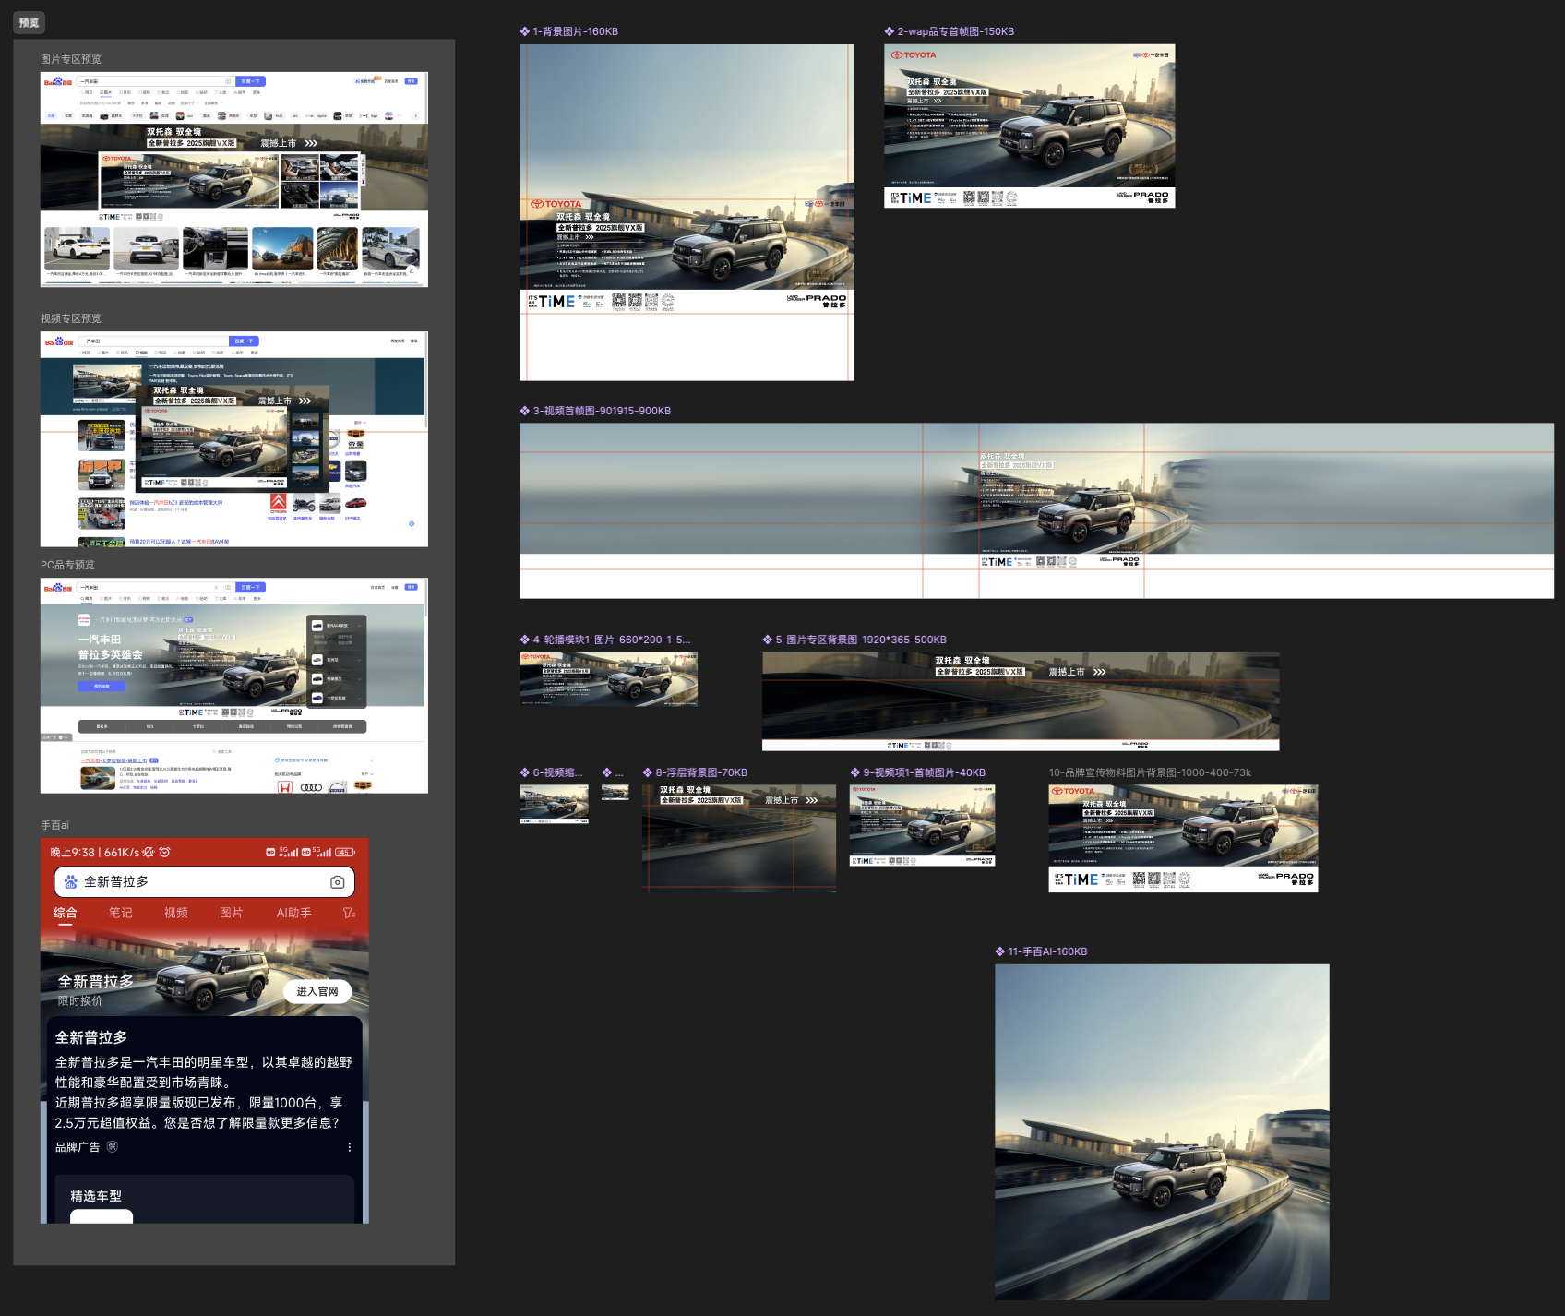The height and width of the screenshot is (1316, 1565).
Task: Click the search input in 图片专区预览
Action: pos(155,81)
